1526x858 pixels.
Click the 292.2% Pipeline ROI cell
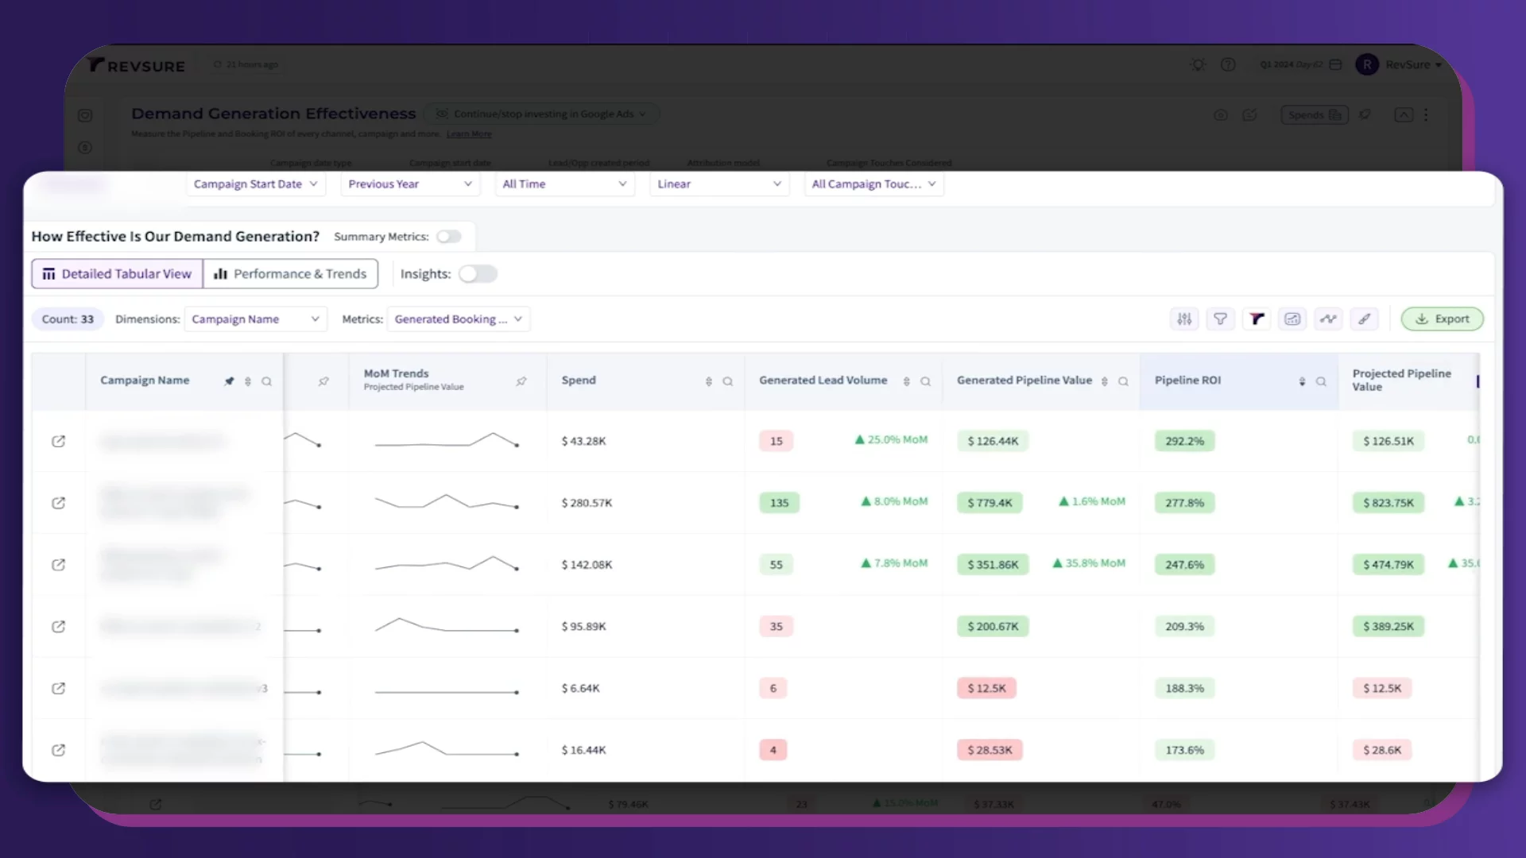1184,441
